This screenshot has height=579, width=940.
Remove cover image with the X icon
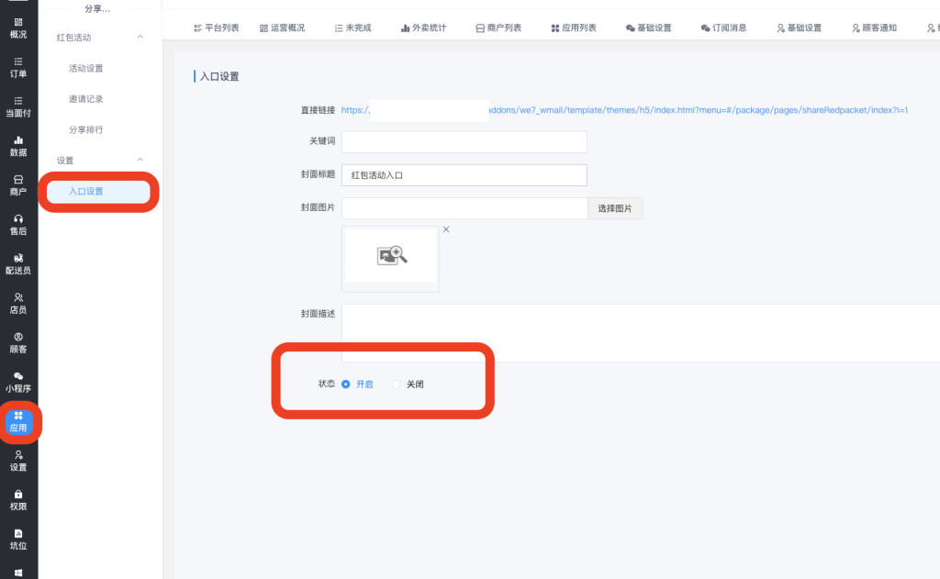pyautogui.click(x=446, y=229)
